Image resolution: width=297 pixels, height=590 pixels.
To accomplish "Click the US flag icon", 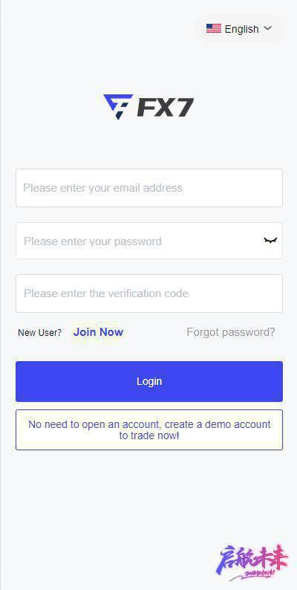I will (x=214, y=28).
